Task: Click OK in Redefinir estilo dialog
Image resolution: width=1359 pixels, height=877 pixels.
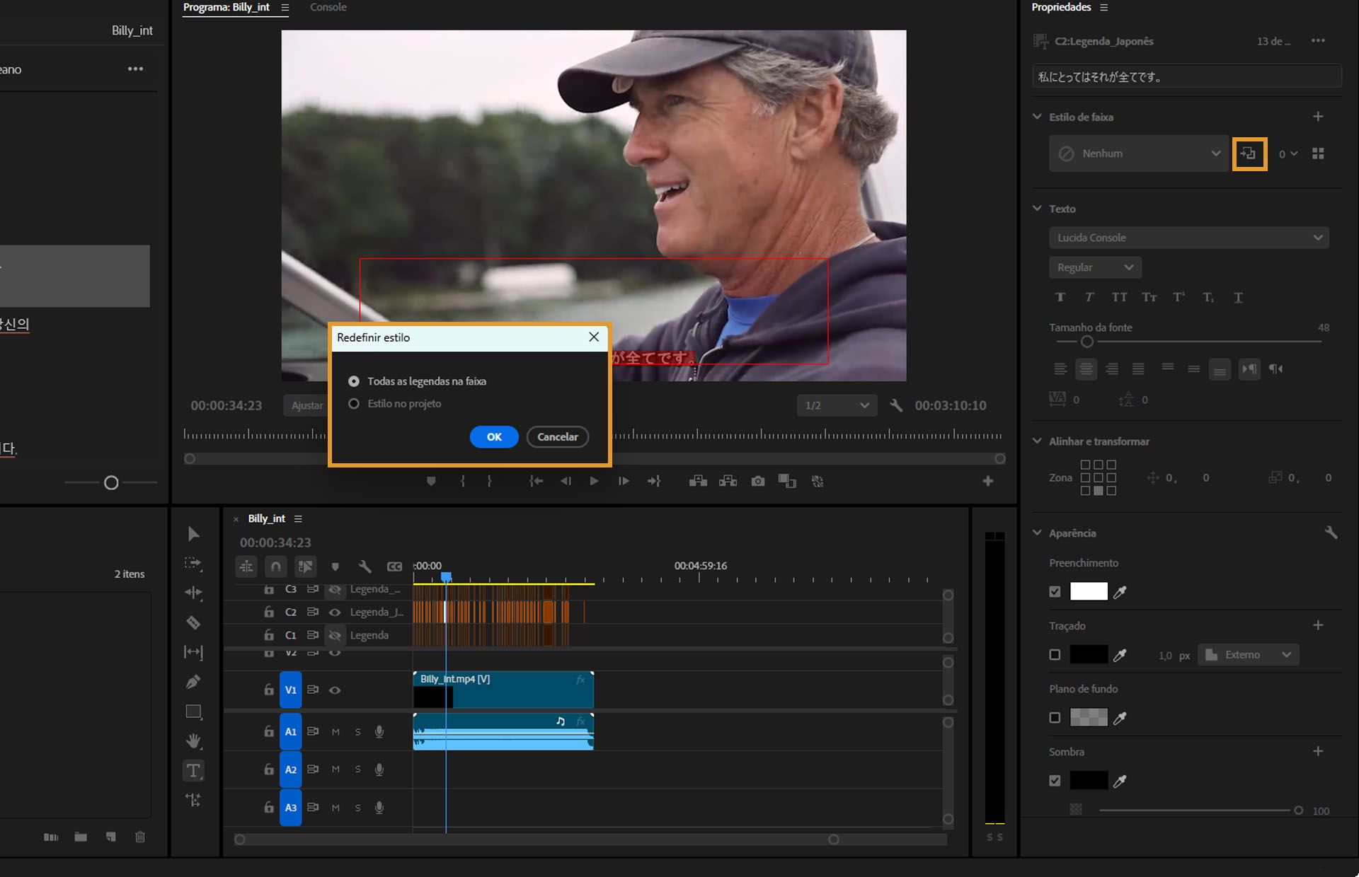Action: click(x=493, y=437)
